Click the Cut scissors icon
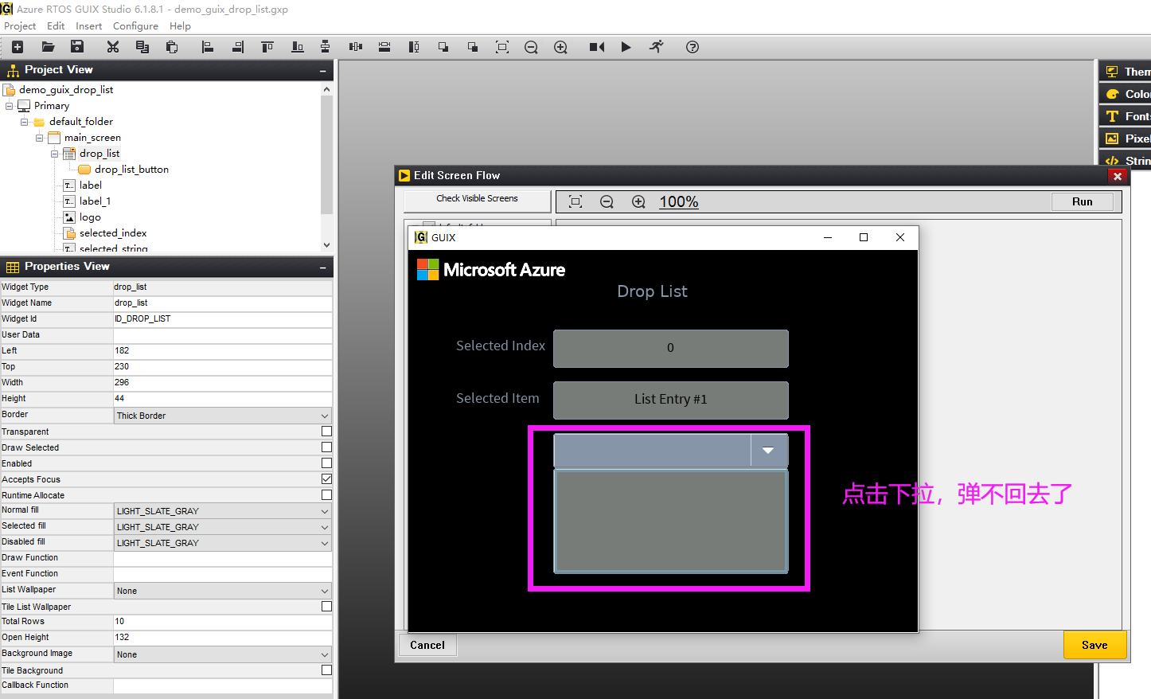 113,47
